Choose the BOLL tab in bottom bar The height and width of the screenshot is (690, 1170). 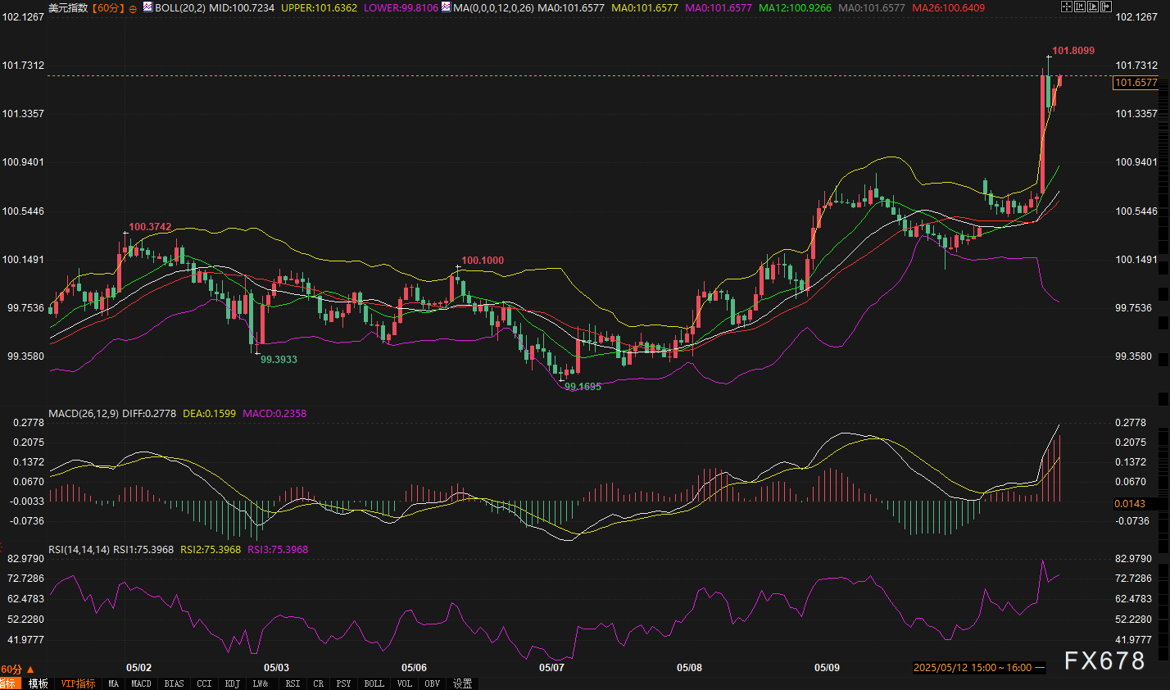(x=374, y=683)
